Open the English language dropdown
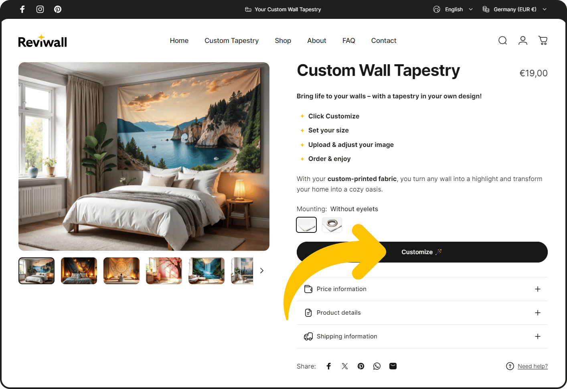This screenshot has width=567, height=389. coord(454,9)
